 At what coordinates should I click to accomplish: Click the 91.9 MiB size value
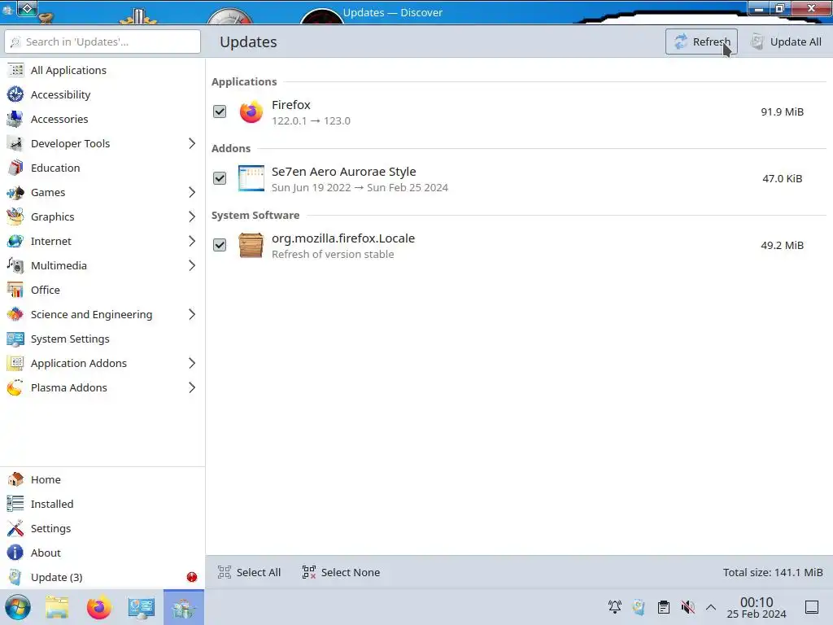coord(782,111)
